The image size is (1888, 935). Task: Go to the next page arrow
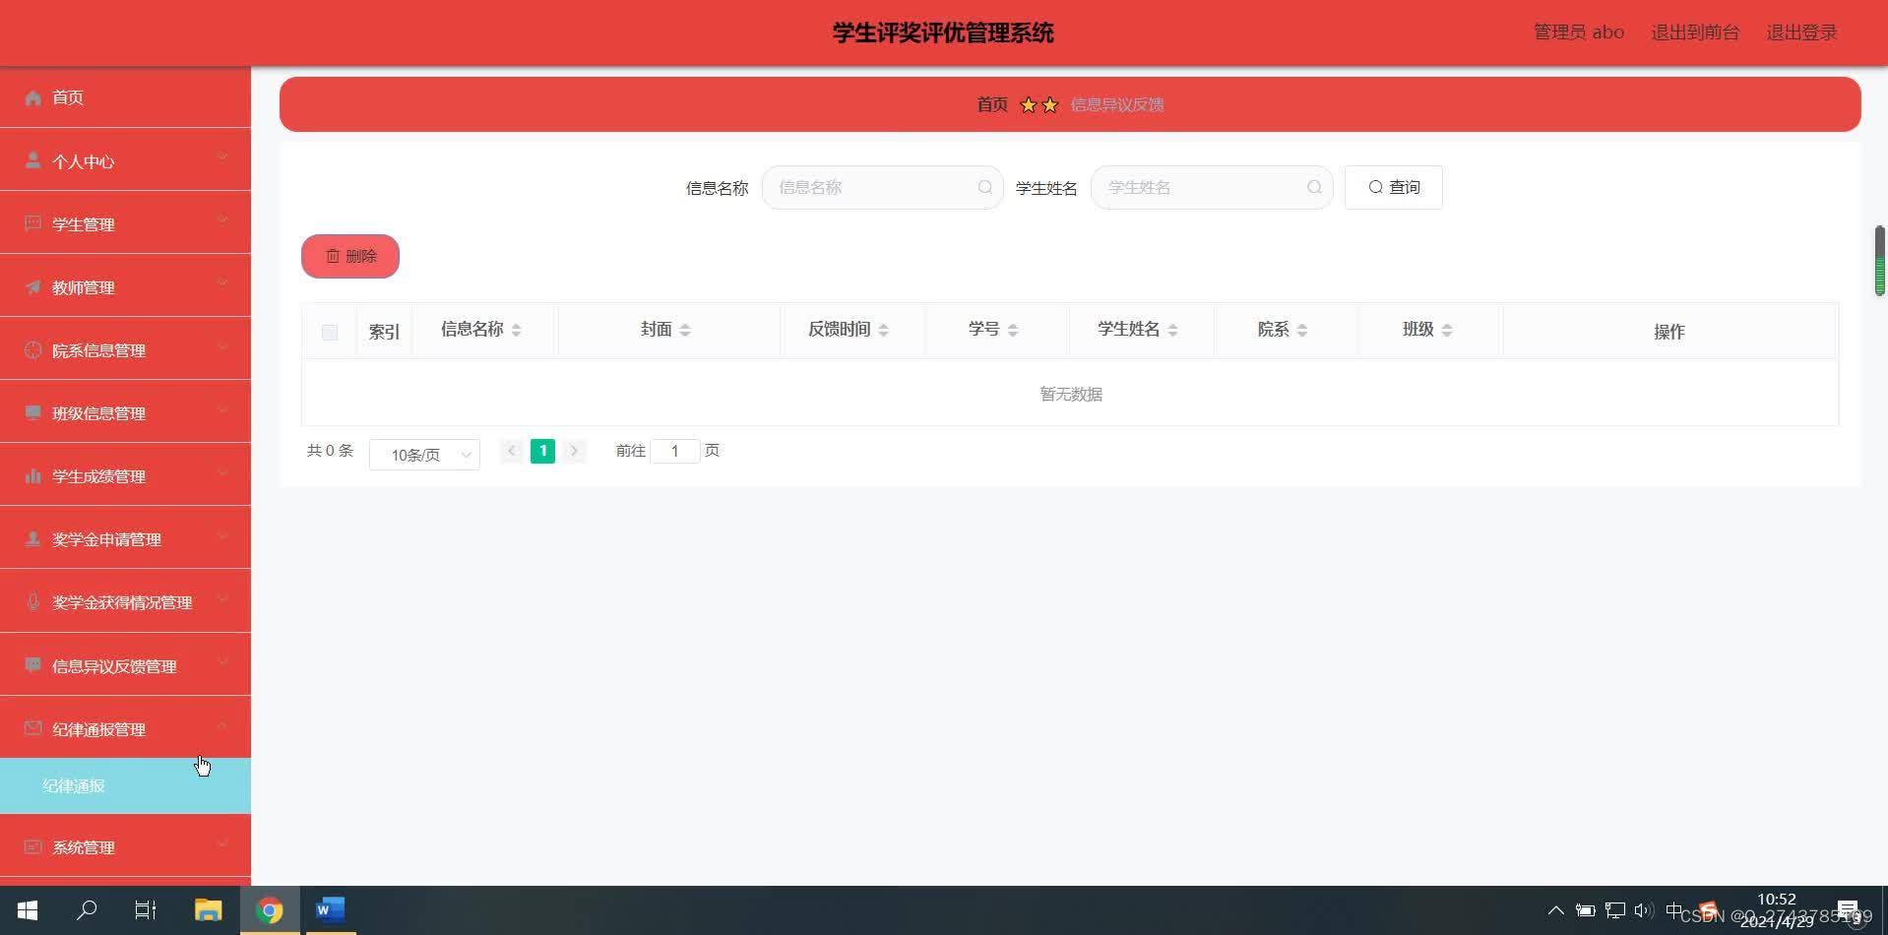pos(575,451)
